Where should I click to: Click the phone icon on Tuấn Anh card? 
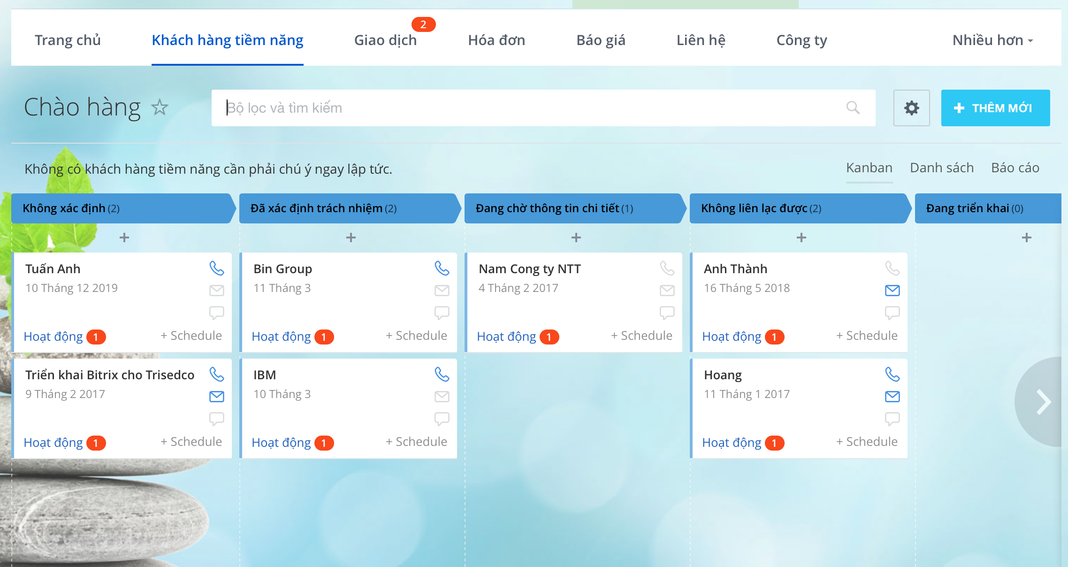(x=216, y=268)
